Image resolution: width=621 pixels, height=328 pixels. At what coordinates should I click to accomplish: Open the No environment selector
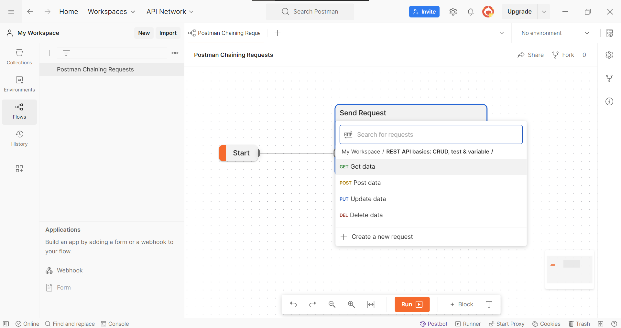(555, 33)
